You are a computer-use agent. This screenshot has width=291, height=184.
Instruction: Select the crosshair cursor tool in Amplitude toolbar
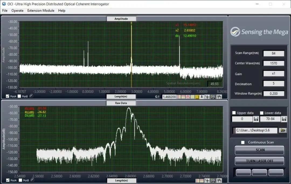(207, 97)
